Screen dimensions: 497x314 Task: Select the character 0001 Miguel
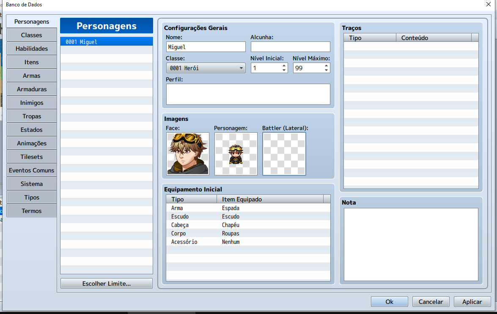[107, 41]
